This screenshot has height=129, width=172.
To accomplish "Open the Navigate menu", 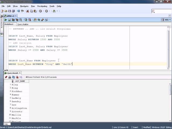I will [24, 6].
